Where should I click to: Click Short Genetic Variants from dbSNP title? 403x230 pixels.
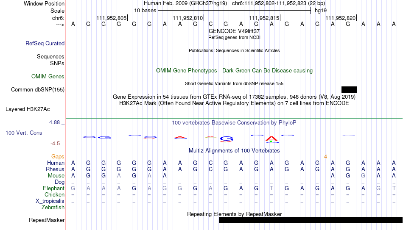[x=234, y=84]
